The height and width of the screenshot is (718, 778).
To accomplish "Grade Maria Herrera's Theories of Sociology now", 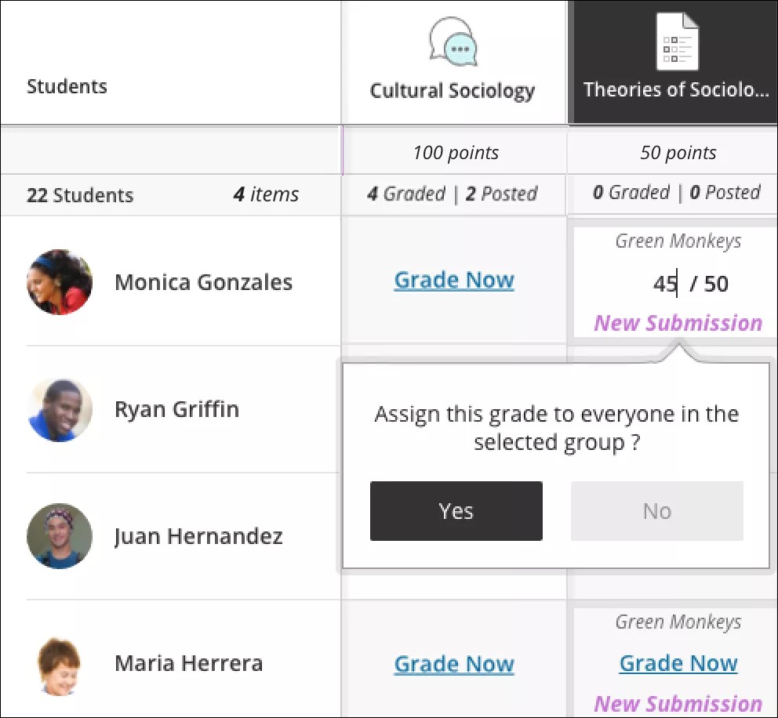I will 678,663.
